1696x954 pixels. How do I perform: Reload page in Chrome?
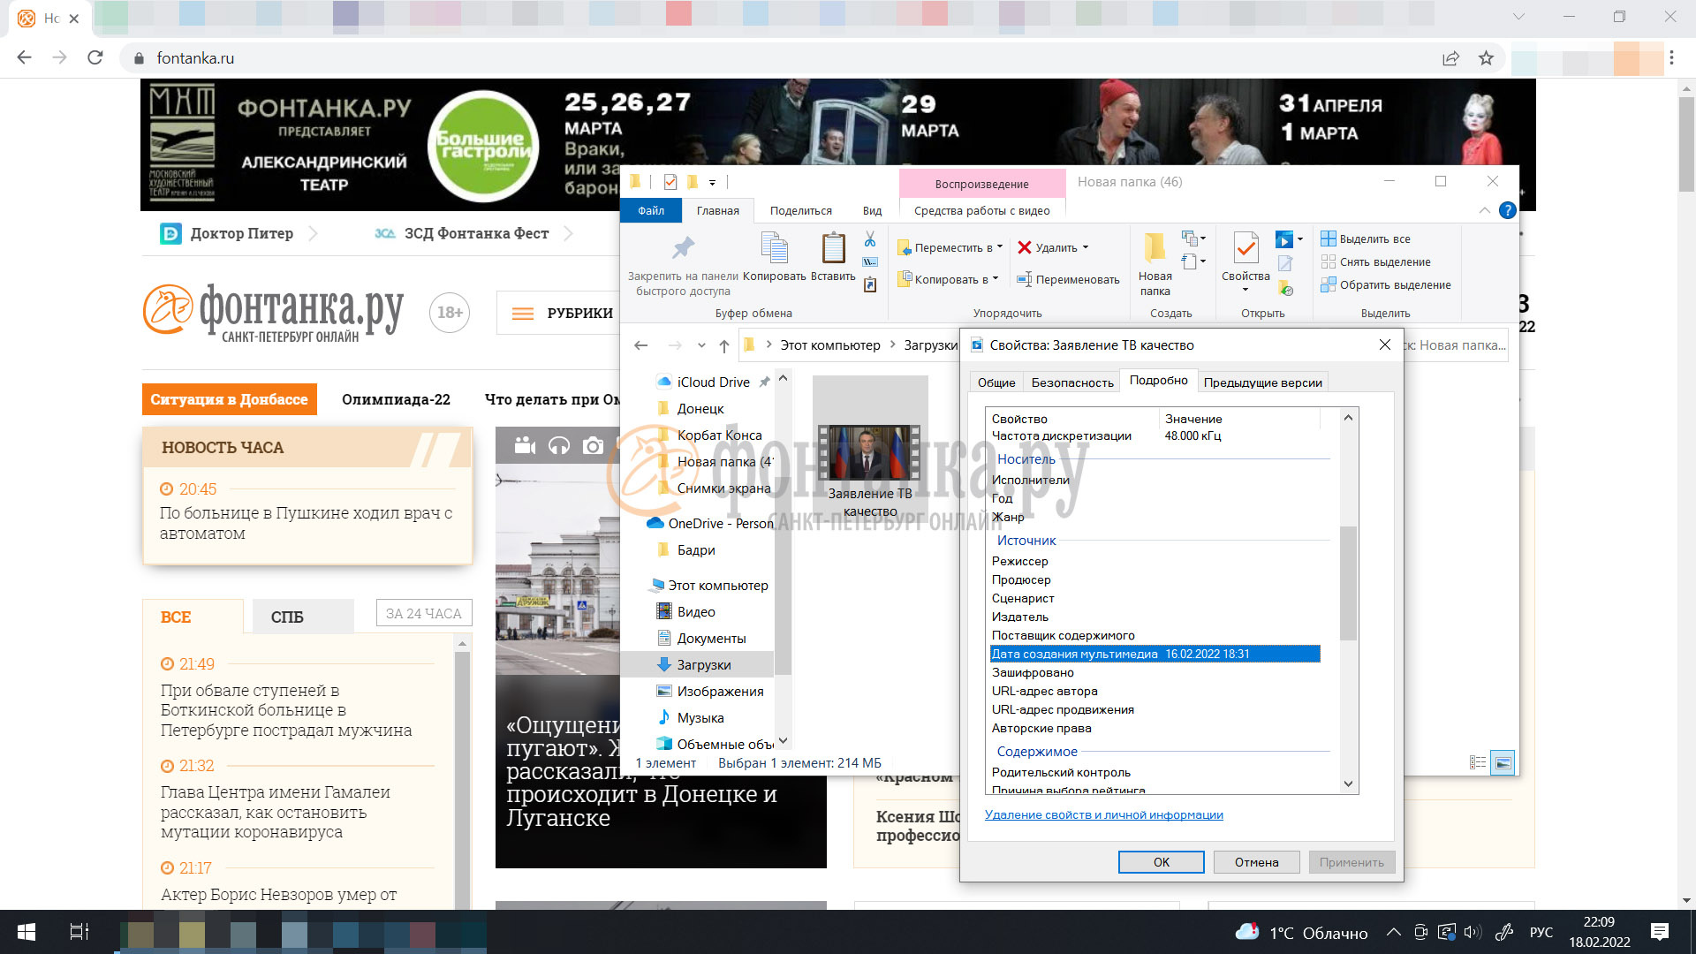(95, 57)
